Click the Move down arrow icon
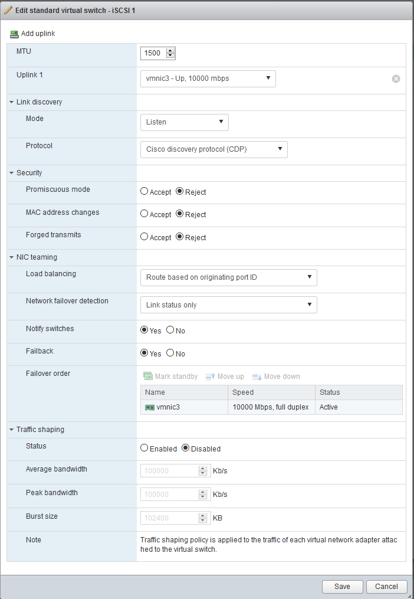The width and height of the screenshot is (414, 599). (x=257, y=377)
